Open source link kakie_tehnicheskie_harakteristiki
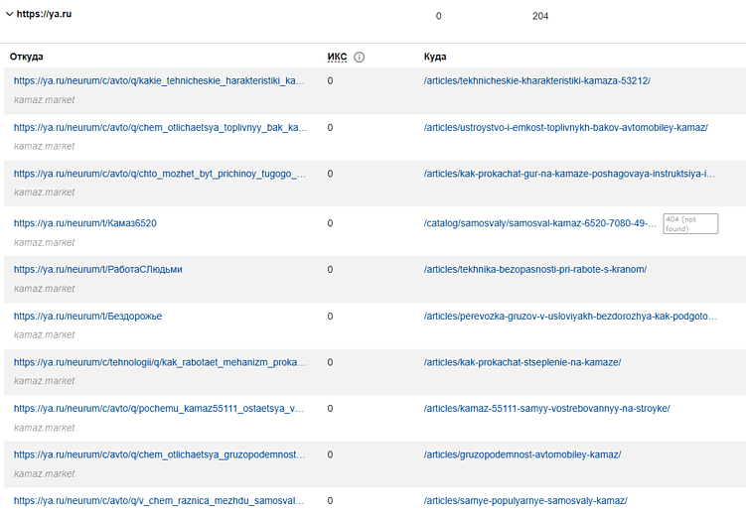This screenshot has height=515, width=746. pyautogui.click(x=159, y=81)
